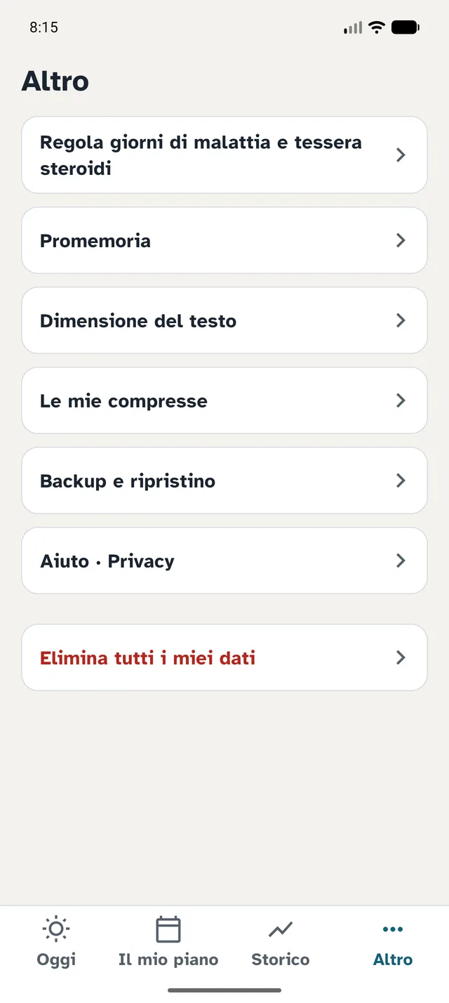Open Aiuto · Privacy page
Viewport: 449px width, 1003px height.
[x=224, y=560]
